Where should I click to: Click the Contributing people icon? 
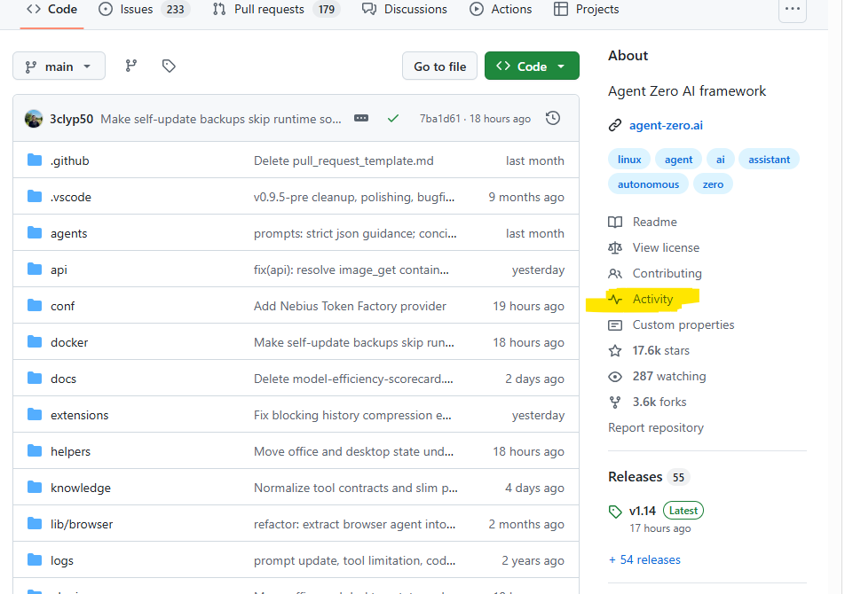click(615, 273)
